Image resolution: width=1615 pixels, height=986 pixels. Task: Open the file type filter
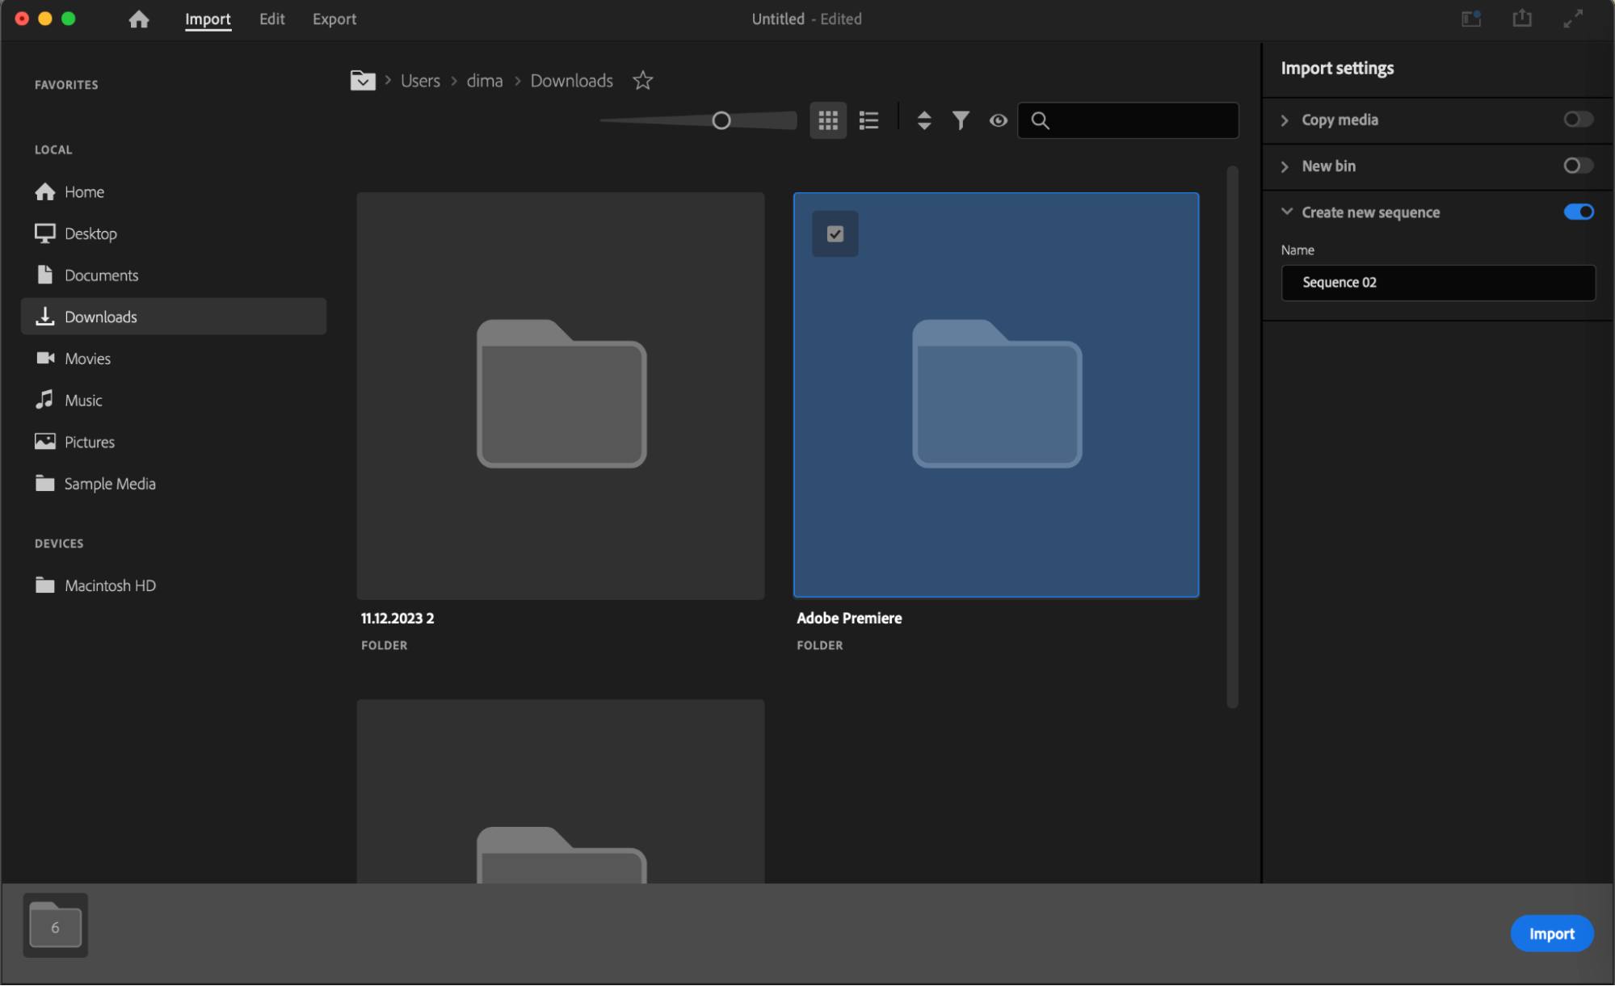[961, 120]
